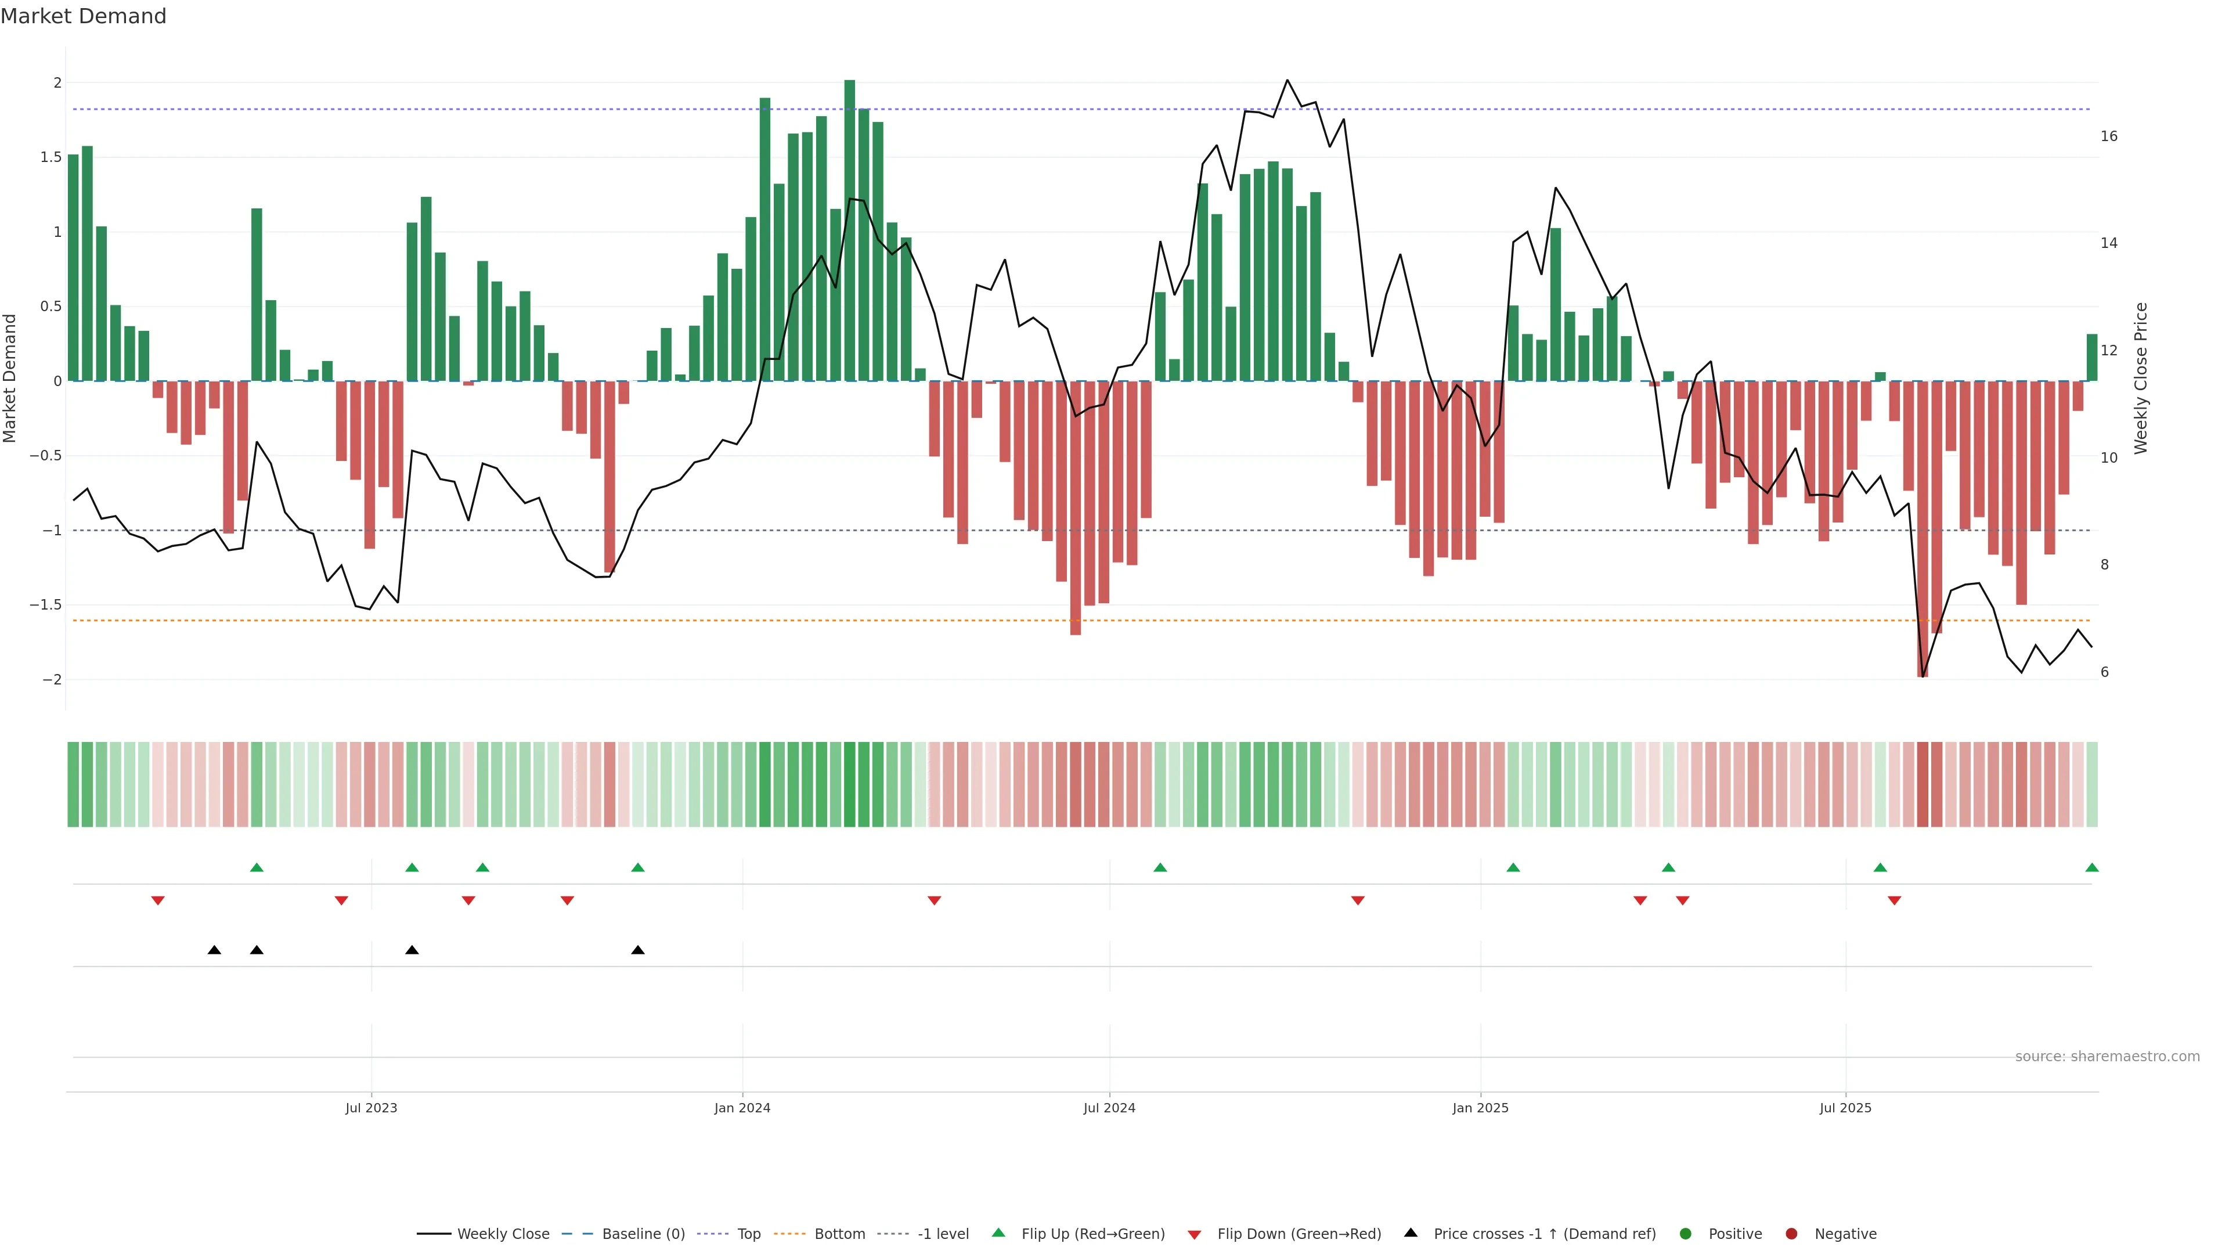The height and width of the screenshot is (1254, 2229).
Task: Click the last green flip-up marker at far right
Action: [x=2091, y=867]
